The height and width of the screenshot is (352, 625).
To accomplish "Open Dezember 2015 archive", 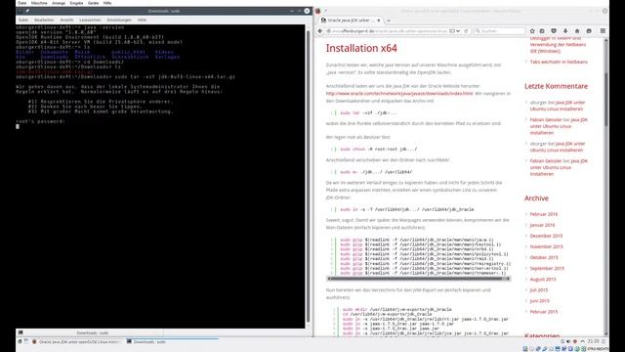I will [546, 236].
